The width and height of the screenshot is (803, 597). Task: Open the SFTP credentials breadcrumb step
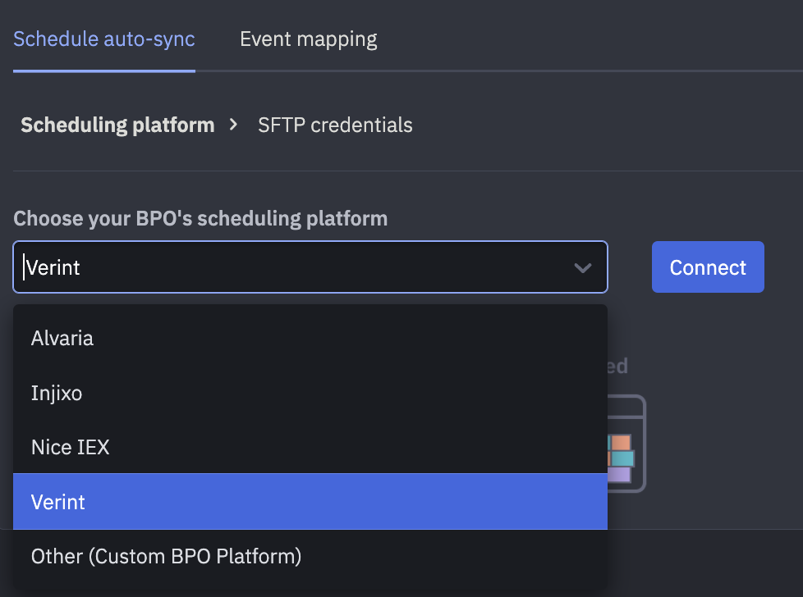pos(335,125)
